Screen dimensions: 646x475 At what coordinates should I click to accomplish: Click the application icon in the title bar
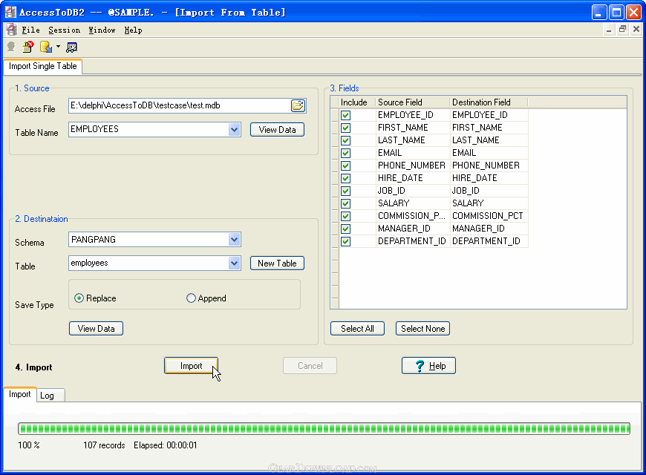coord(10,12)
